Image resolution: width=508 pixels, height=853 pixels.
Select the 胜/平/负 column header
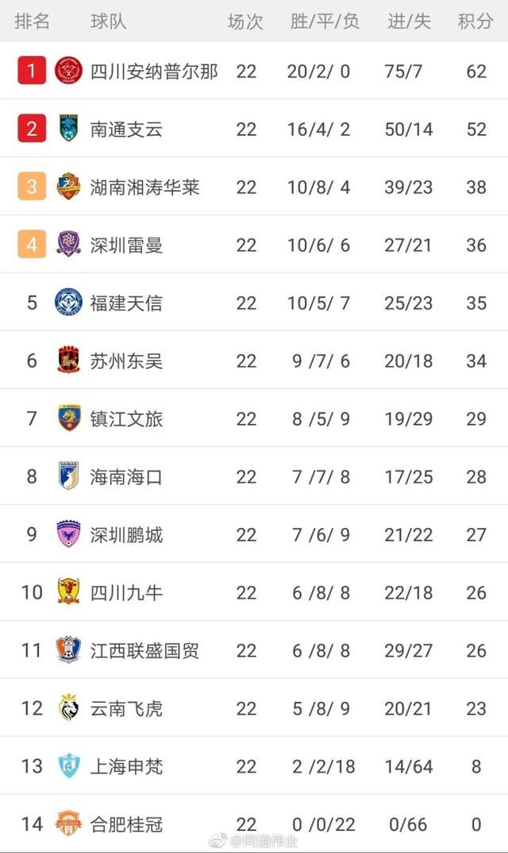pyautogui.click(x=325, y=21)
